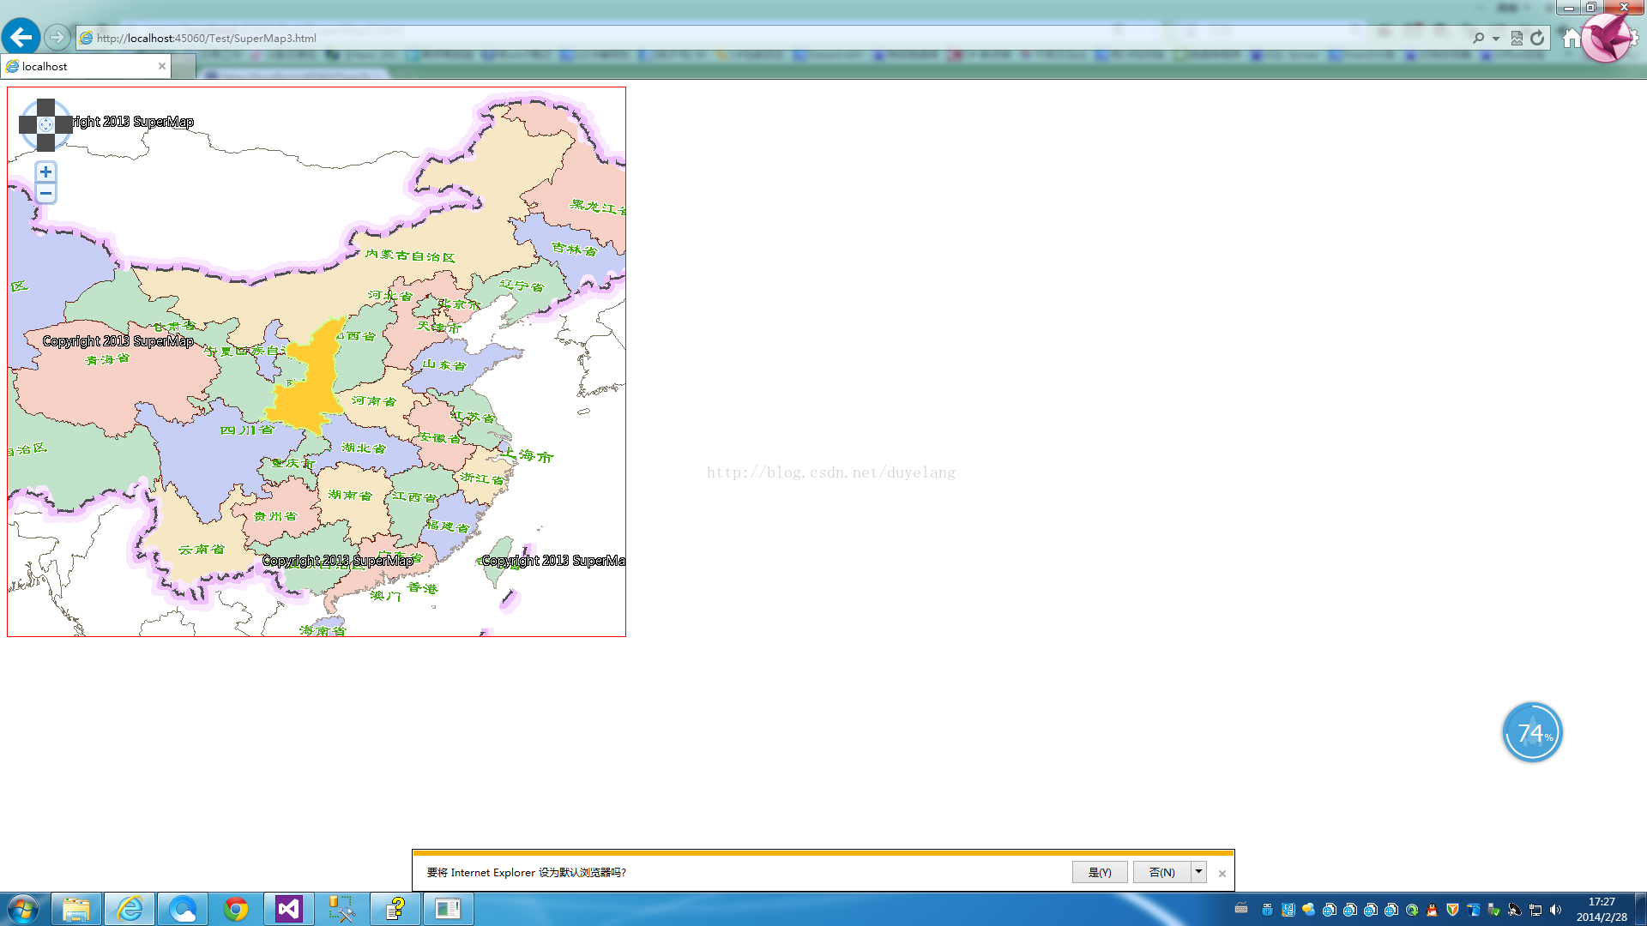The height and width of the screenshot is (926, 1647).
Task: Click 否(N) to decline default browser
Action: coord(1161,872)
